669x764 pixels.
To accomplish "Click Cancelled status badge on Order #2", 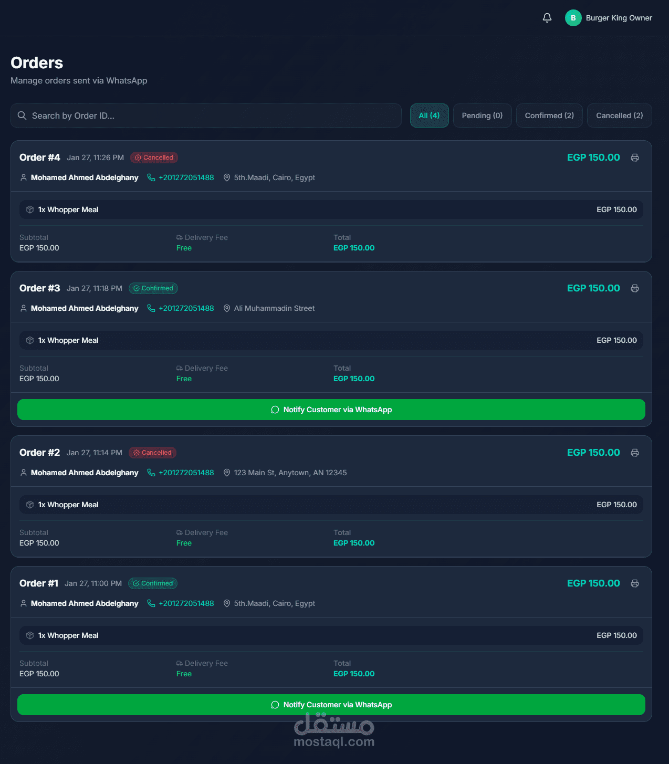I will (153, 453).
